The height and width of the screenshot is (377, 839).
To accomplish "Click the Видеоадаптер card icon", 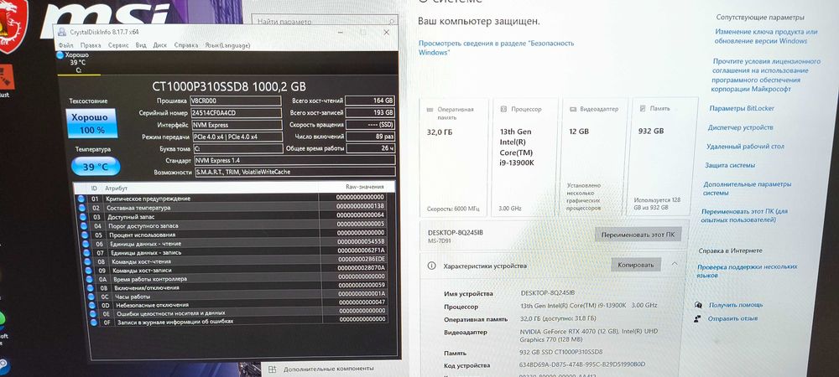I will (x=572, y=108).
